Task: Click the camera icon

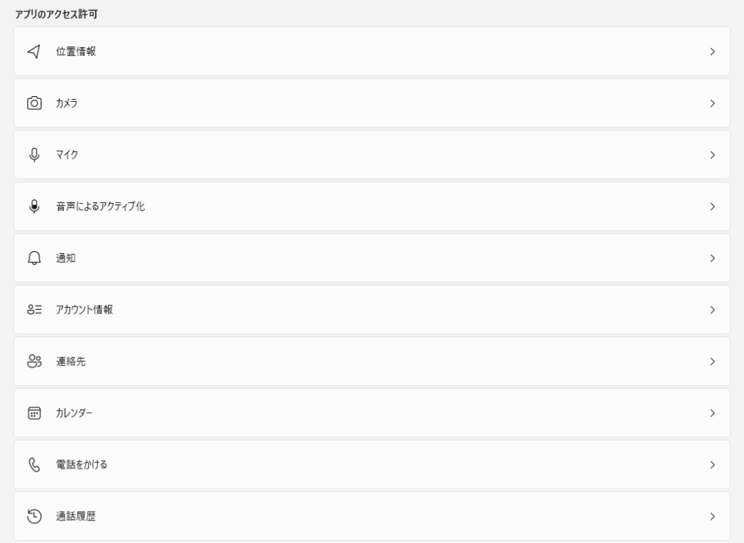Action: click(33, 103)
